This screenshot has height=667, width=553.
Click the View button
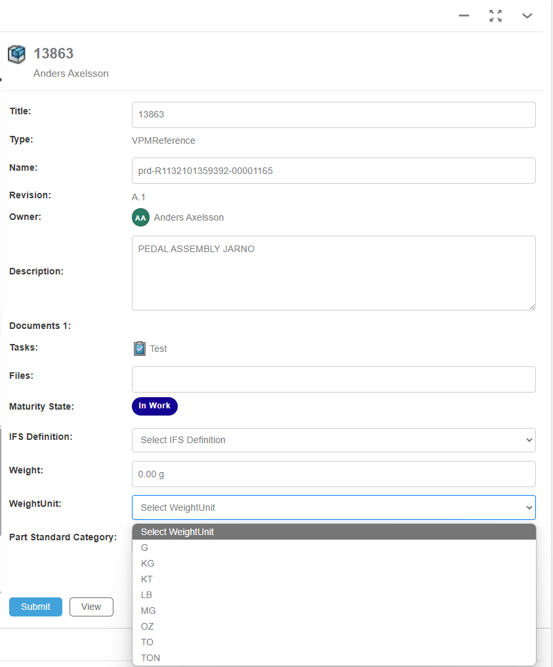point(91,607)
